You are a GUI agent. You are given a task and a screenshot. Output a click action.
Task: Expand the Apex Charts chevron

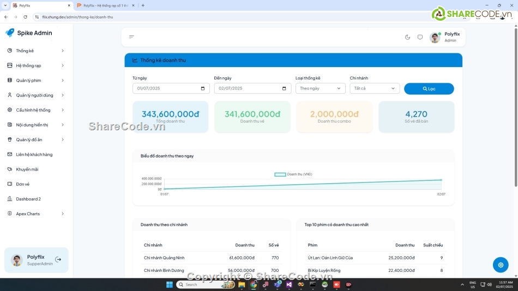(x=63, y=214)
